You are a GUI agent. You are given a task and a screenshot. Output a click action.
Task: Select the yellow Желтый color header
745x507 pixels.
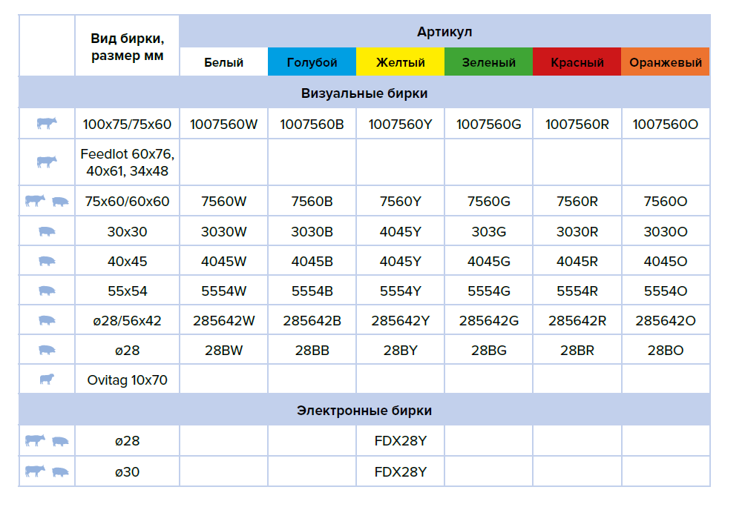pyautogui.click(x=400, y=62)
